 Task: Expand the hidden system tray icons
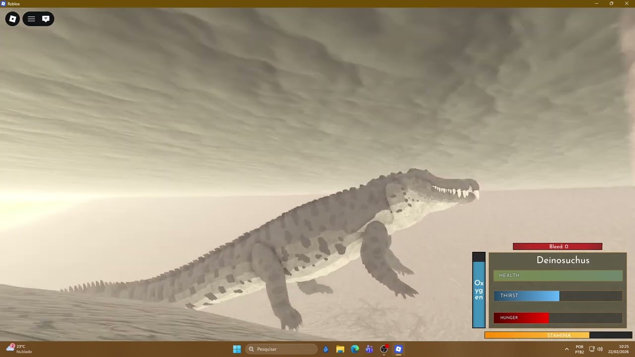[x=567, y=349]
